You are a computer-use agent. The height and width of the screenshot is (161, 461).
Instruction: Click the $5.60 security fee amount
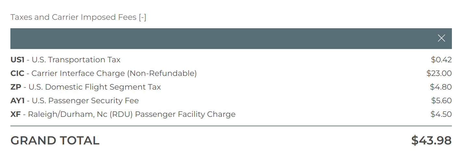441,101
